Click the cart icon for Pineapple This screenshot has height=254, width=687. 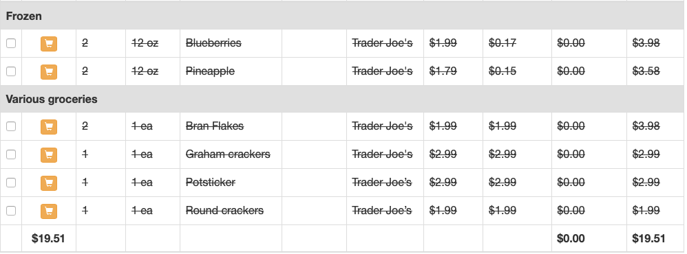pyautogui.click(x=49, y=71)
